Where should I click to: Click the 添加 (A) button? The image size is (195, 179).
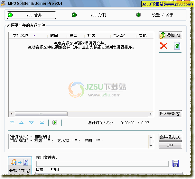click(x=170, y=35)
